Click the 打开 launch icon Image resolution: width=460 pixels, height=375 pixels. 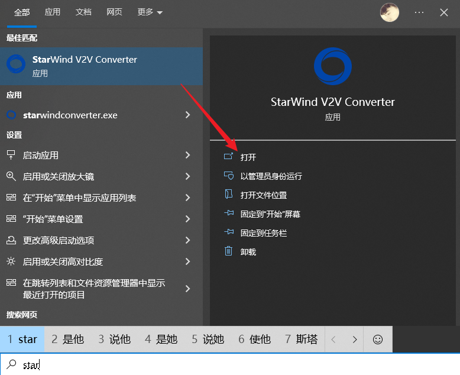click(229, 156)
